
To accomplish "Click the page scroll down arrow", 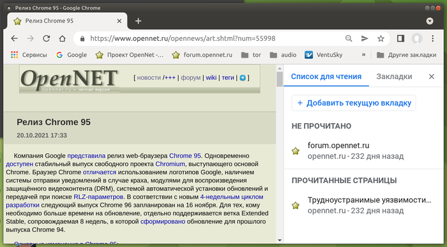I will (x=280, y=241).
